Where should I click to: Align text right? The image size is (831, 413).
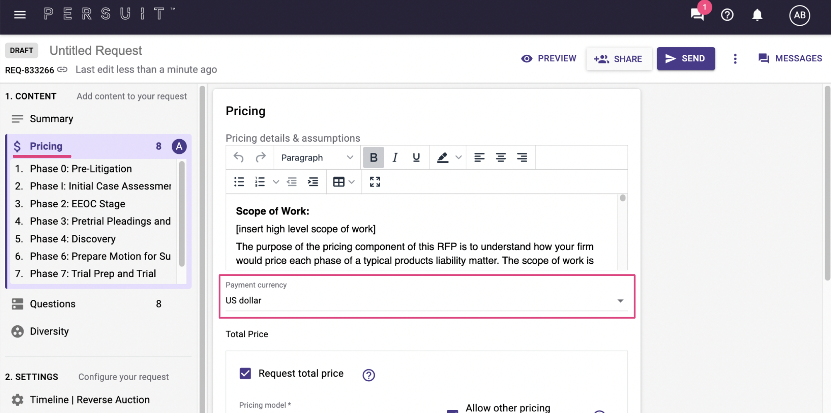(x=522, y=157)
